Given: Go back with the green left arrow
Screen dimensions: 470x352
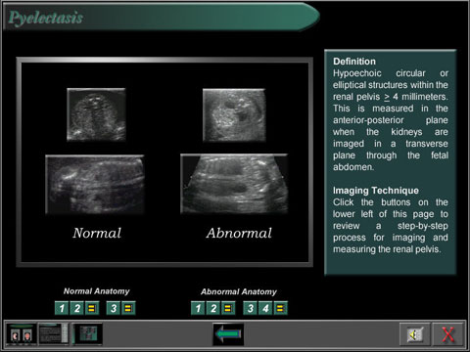Looking at the screenshot, I should coord(228,334).
